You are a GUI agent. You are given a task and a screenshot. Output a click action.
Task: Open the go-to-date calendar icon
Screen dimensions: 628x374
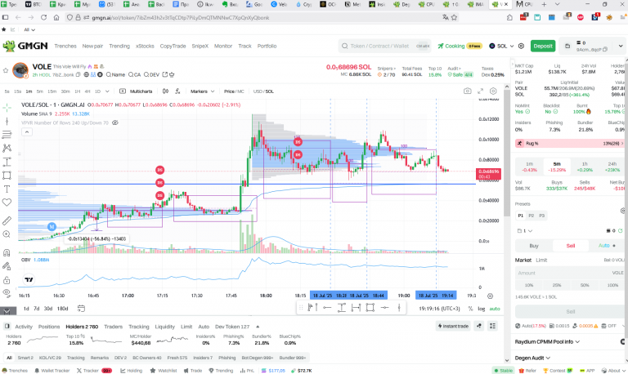pos(81,309)
